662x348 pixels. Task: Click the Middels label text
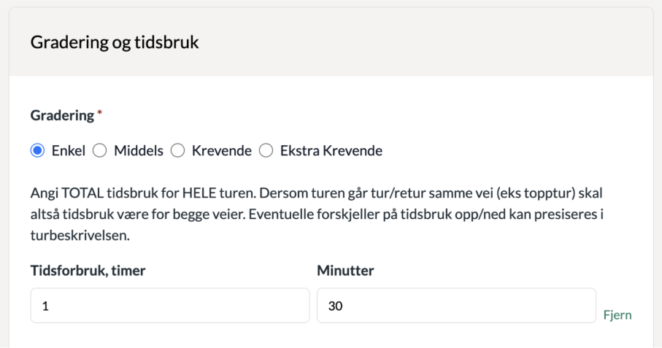136,151
